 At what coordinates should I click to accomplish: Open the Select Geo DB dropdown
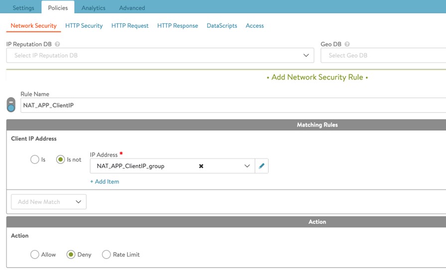(x=382, y=55)
